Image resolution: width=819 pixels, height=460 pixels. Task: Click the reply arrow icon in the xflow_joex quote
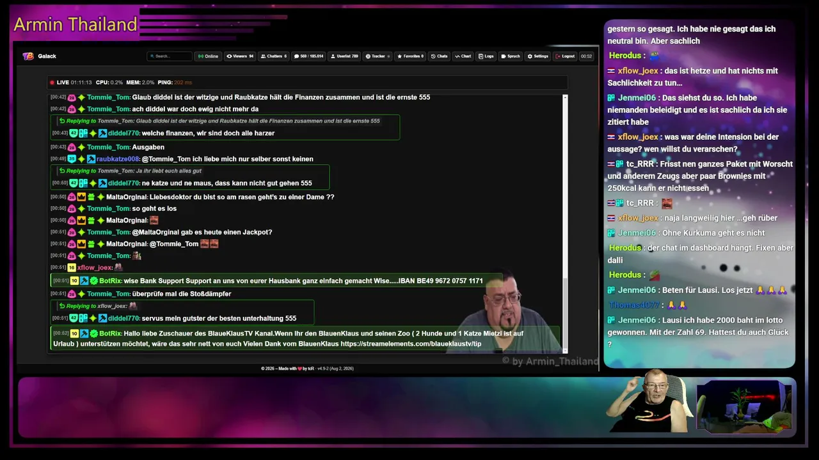coord(62,306)
